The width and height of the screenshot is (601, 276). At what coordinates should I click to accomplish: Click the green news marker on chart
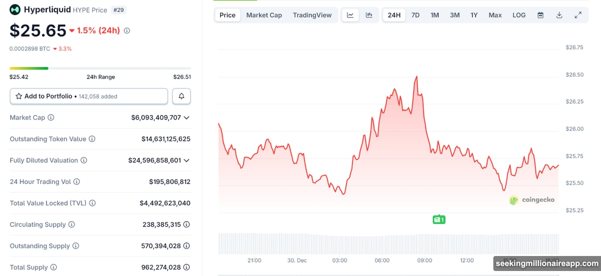coord(439,219)
